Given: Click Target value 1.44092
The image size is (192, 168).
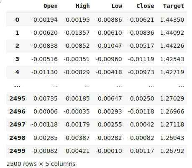Looking at the screenshot, I should pyautogui.click(x=172, y=33).
